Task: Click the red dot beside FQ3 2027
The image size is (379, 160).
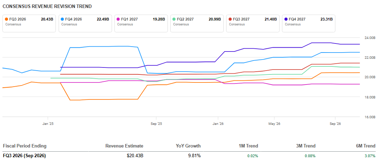Action: point(230,19)
